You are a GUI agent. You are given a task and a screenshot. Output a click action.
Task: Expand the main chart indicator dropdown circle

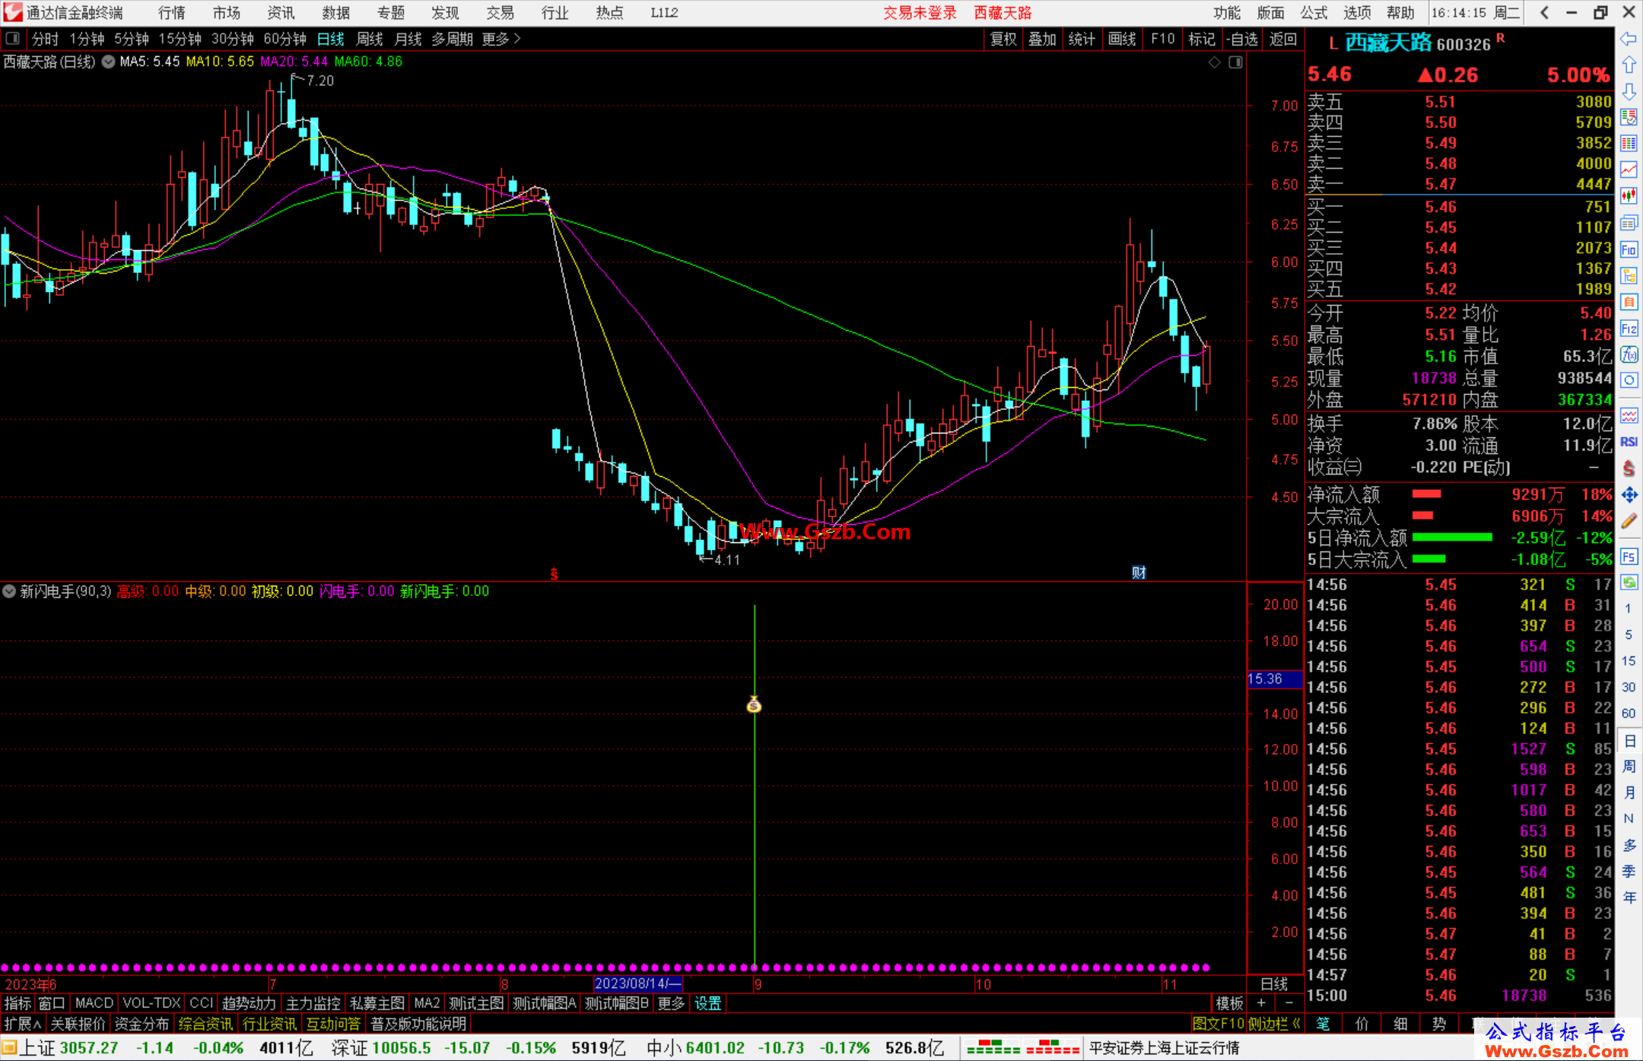click(109, 62)
